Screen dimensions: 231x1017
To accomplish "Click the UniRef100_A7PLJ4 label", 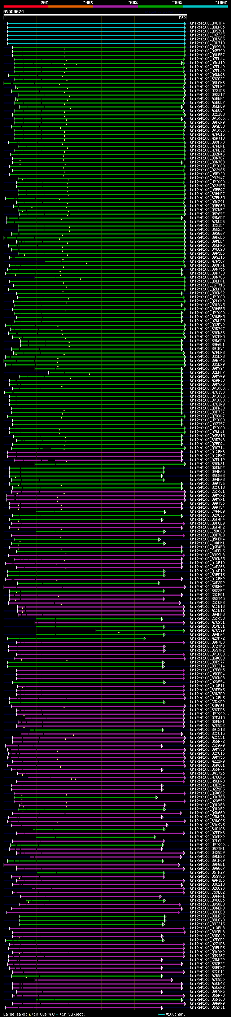I will [x=207, y=59].
